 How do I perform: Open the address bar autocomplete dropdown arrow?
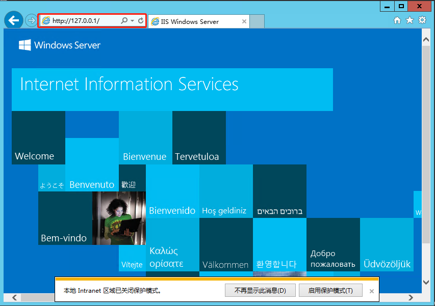[132, 21]
